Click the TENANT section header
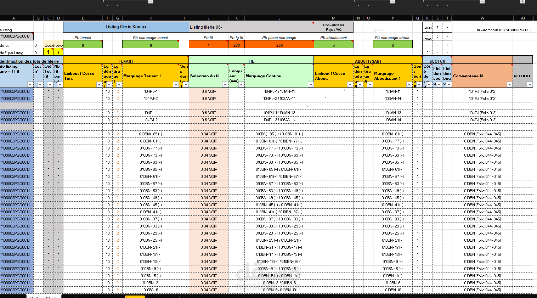 pos(126,60)
